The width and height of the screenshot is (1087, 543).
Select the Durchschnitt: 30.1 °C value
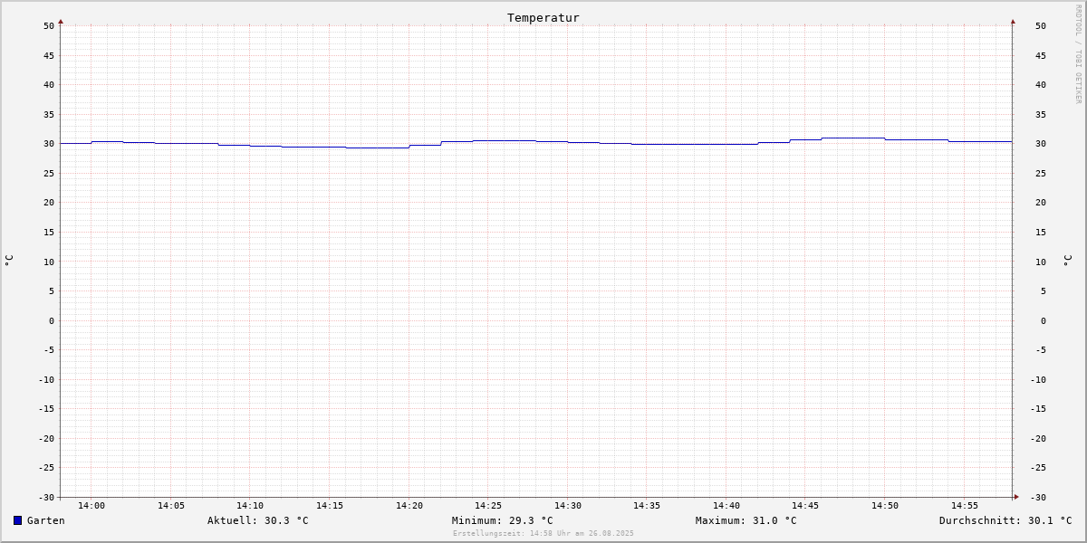1005,520
